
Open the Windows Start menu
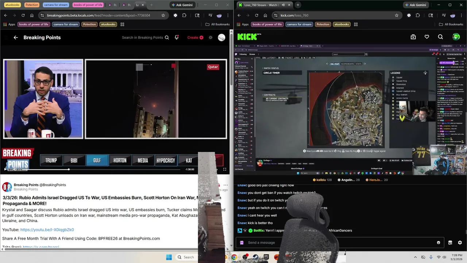169,257
